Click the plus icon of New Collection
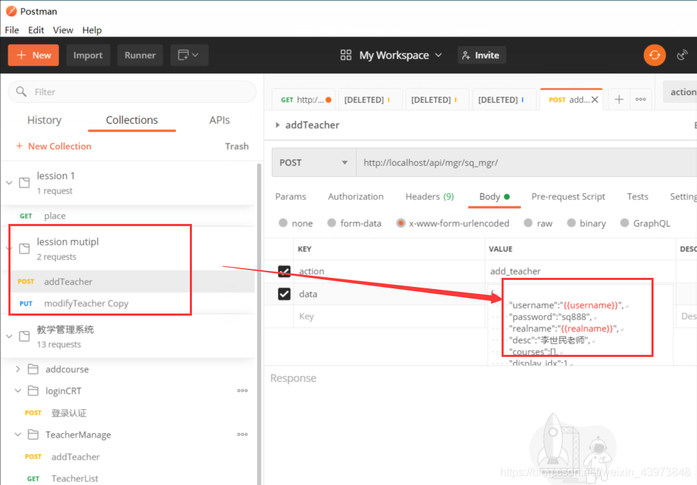 [19, 146]
